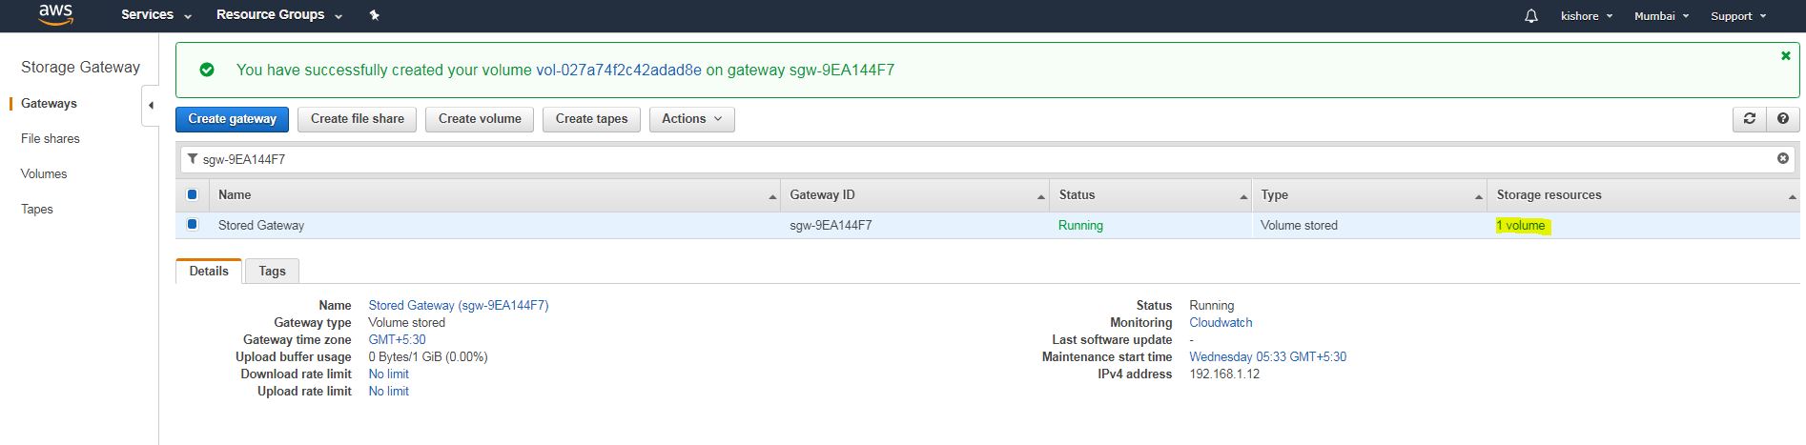The width and height of the screenshot is (1806, 445).
Task: Click the AWS logo home icon
Action: click(56, 14)
